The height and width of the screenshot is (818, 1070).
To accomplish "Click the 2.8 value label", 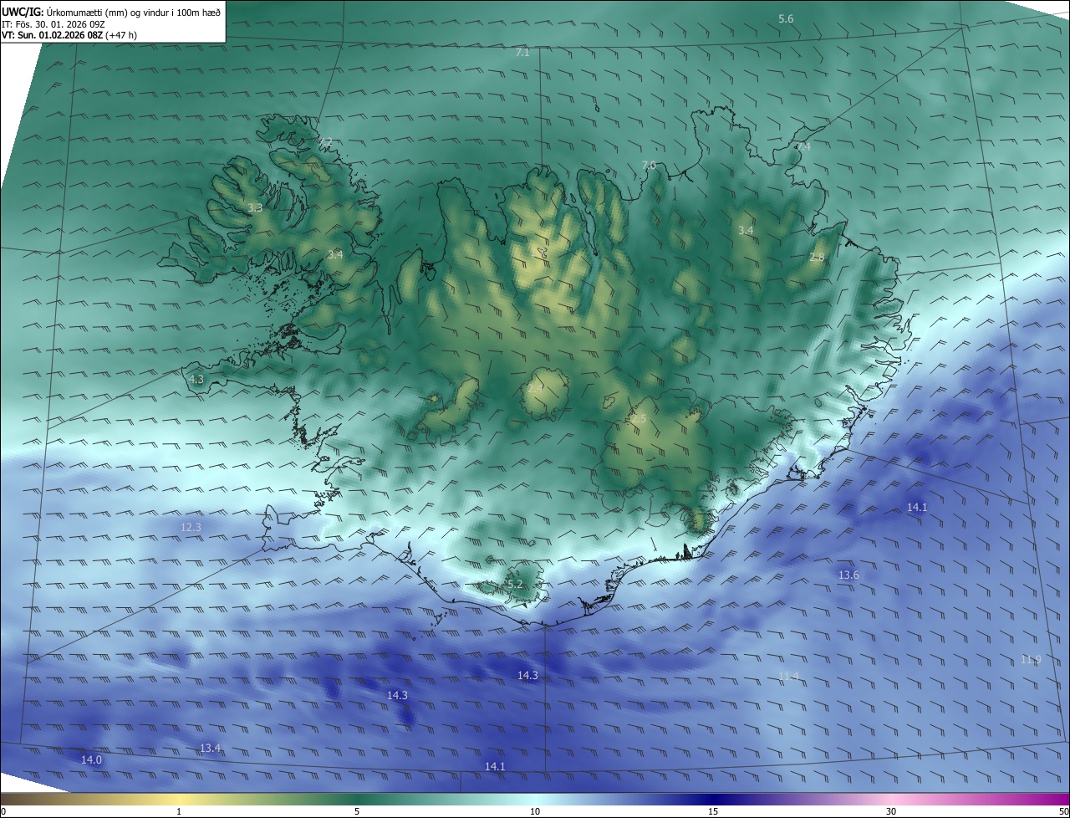I will (817, 257).
